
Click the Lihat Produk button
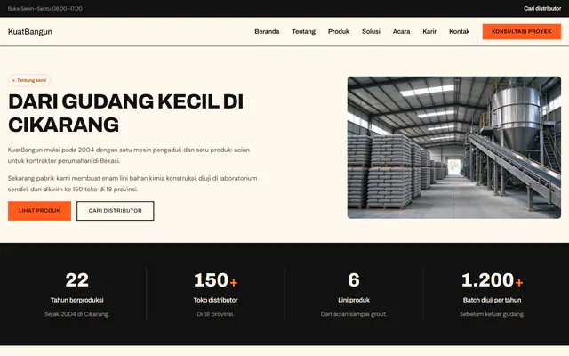pos(39,211)
